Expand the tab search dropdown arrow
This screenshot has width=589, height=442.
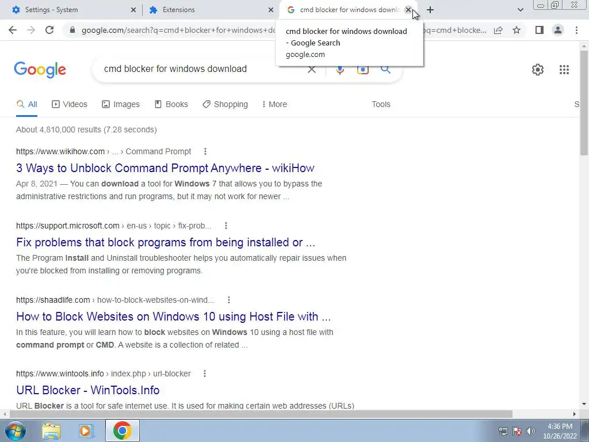click(x=520, y=10)
